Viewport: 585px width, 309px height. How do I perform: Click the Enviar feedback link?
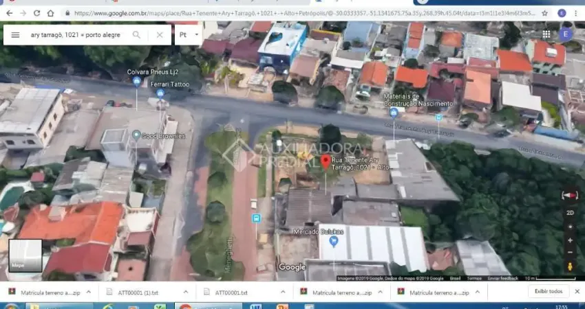(503, 278)
